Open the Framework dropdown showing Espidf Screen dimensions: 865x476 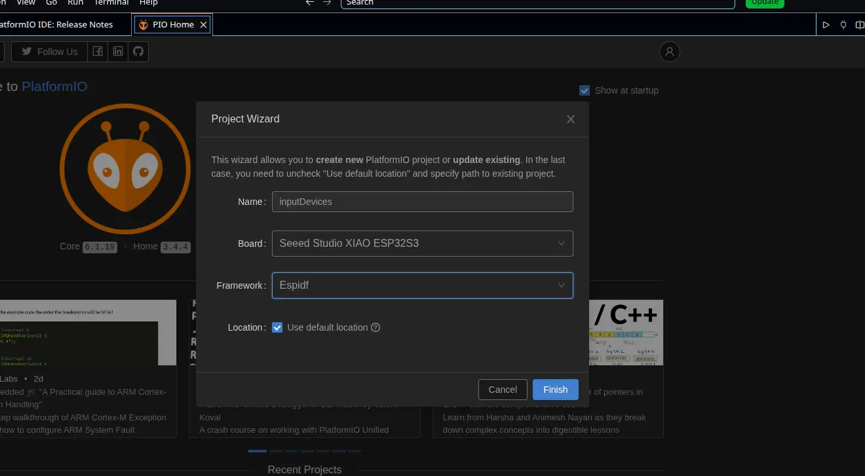(423, 285)
